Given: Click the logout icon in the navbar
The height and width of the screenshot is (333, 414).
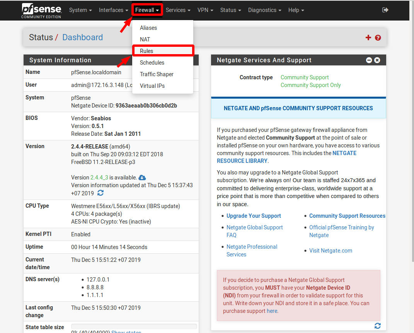Looking at the screenshot, I should pos(385,10).
